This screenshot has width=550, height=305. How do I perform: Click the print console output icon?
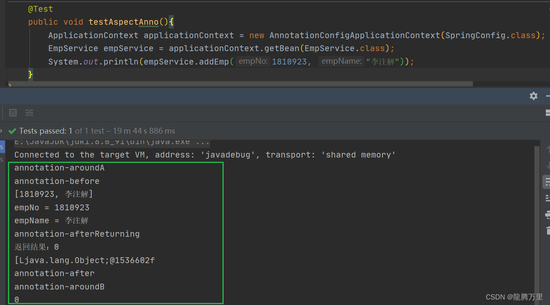coord(547,215)
